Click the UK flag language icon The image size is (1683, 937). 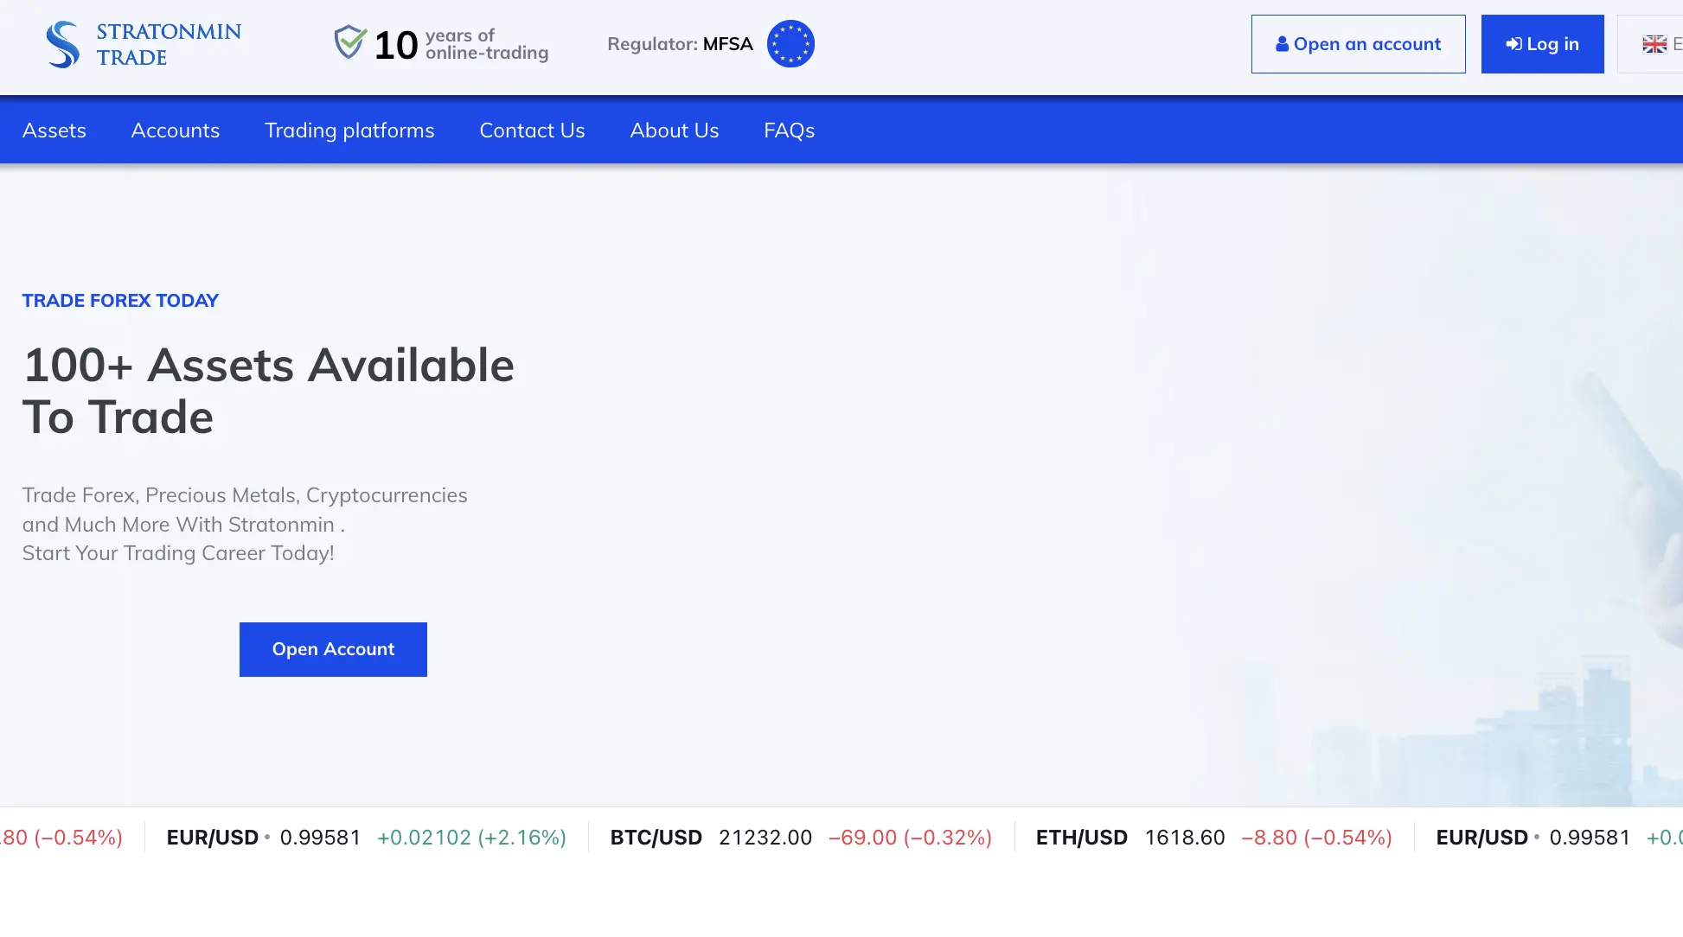pos(1654,44)
